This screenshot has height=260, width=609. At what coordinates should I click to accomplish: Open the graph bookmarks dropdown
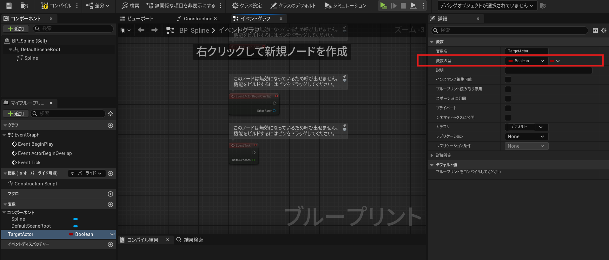[125, 30]
